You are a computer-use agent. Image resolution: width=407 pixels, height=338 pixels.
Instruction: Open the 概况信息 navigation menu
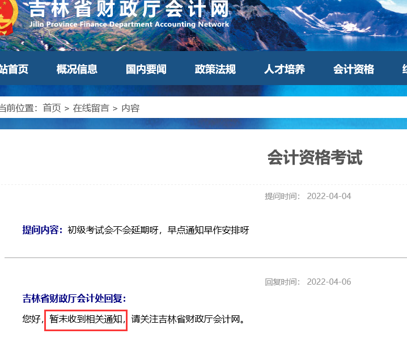pos(77,69)
